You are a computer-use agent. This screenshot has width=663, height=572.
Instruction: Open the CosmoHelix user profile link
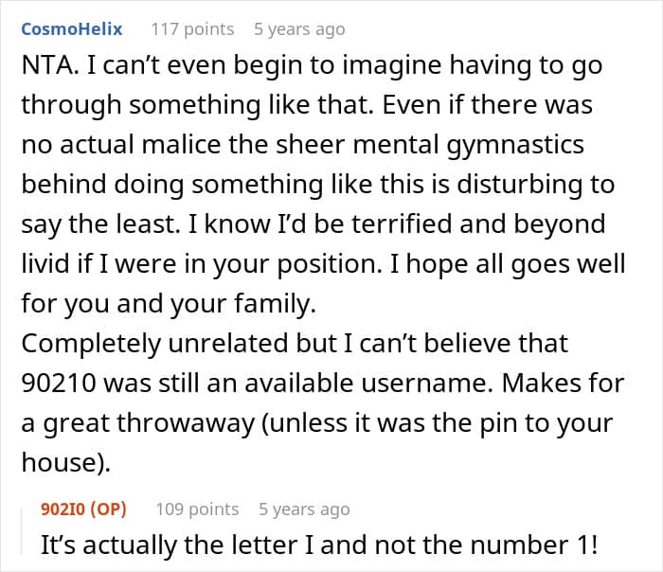point(71,29)
